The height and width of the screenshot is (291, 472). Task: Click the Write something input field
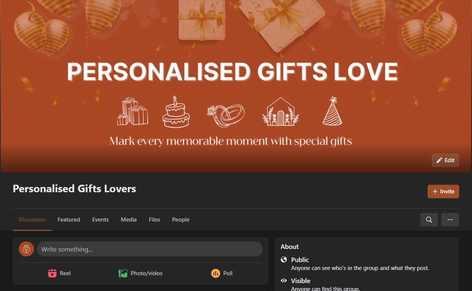150,249
